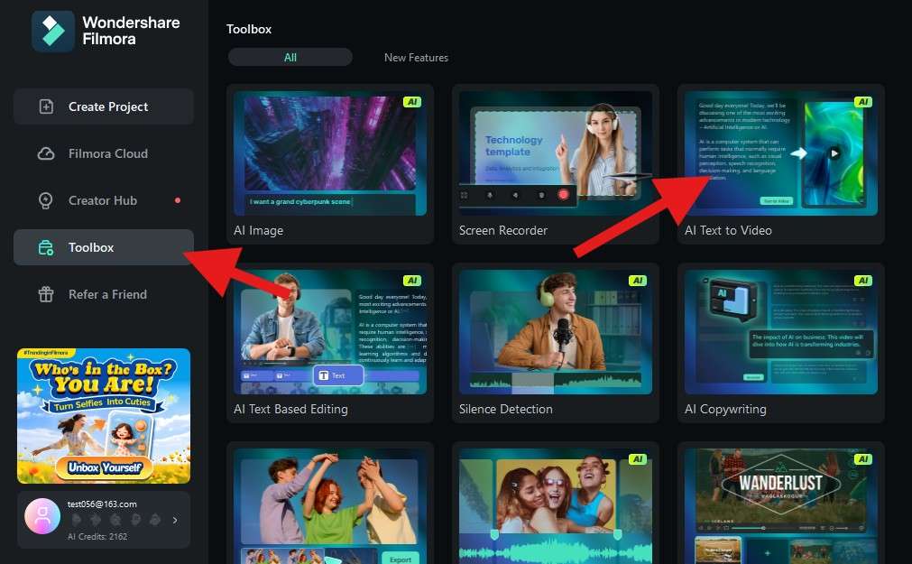Click the Export button in dancing card preview

[401, 559]
